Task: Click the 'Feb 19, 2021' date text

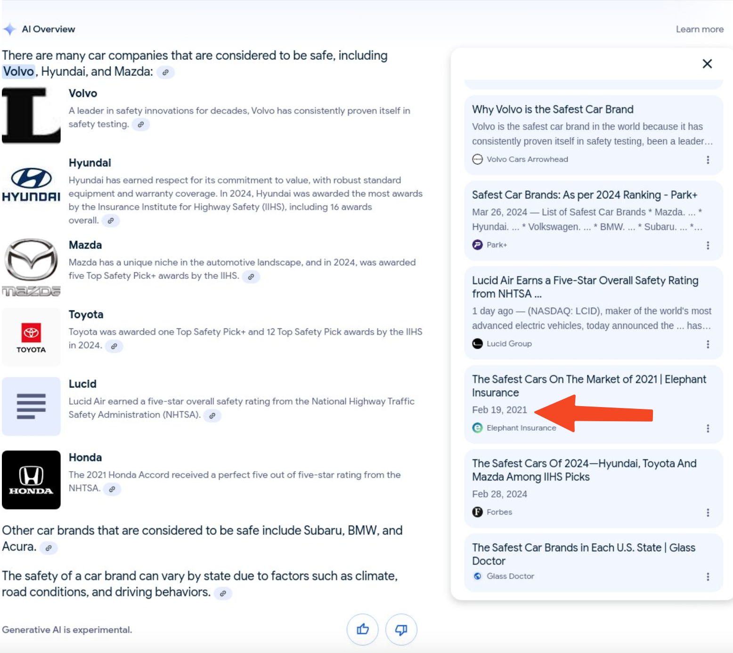Action: (499, 410)
